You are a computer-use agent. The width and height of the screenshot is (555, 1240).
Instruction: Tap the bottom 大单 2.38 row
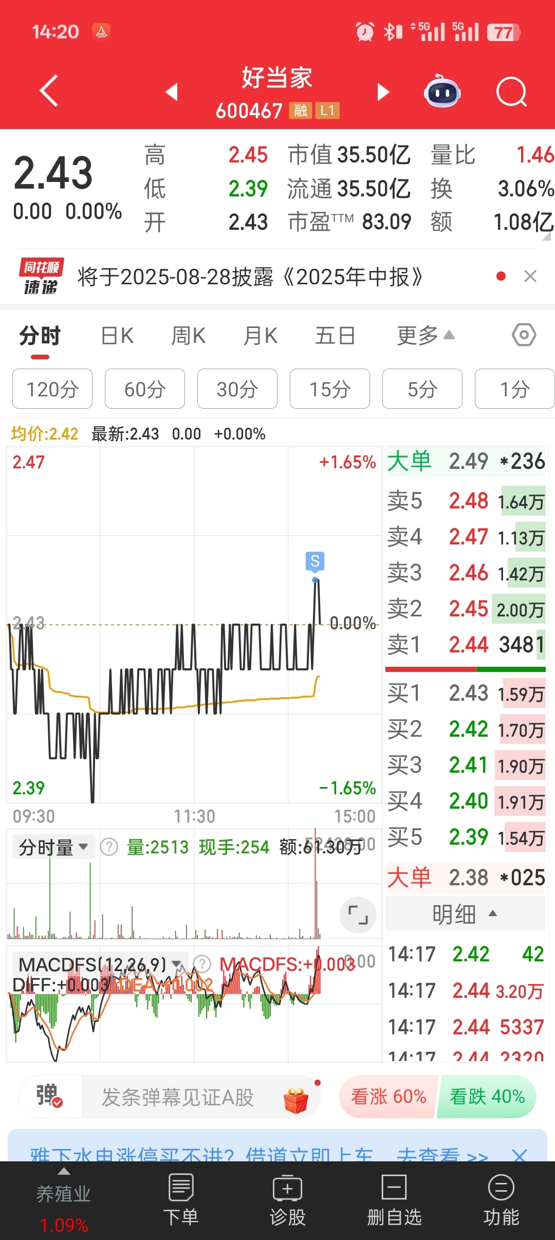click(x=465, y=877)
